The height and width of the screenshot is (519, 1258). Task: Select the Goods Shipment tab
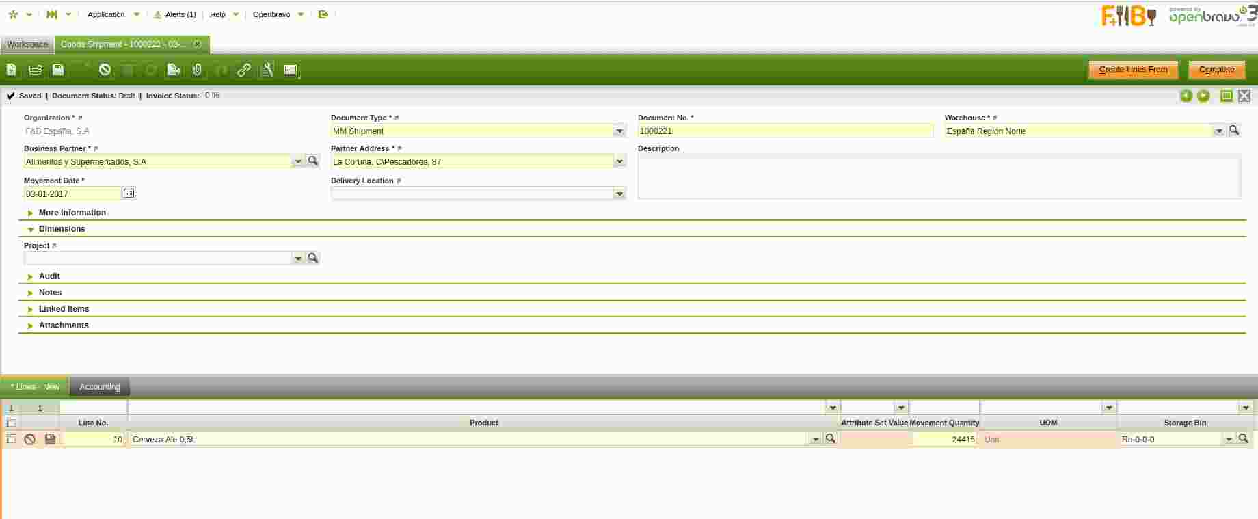[123, 44]
